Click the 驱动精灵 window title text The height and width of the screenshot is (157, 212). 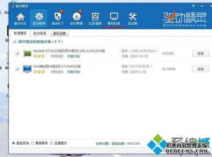22,6
